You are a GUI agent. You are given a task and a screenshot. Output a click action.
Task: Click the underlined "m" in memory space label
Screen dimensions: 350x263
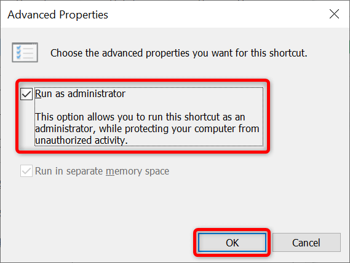110,172
